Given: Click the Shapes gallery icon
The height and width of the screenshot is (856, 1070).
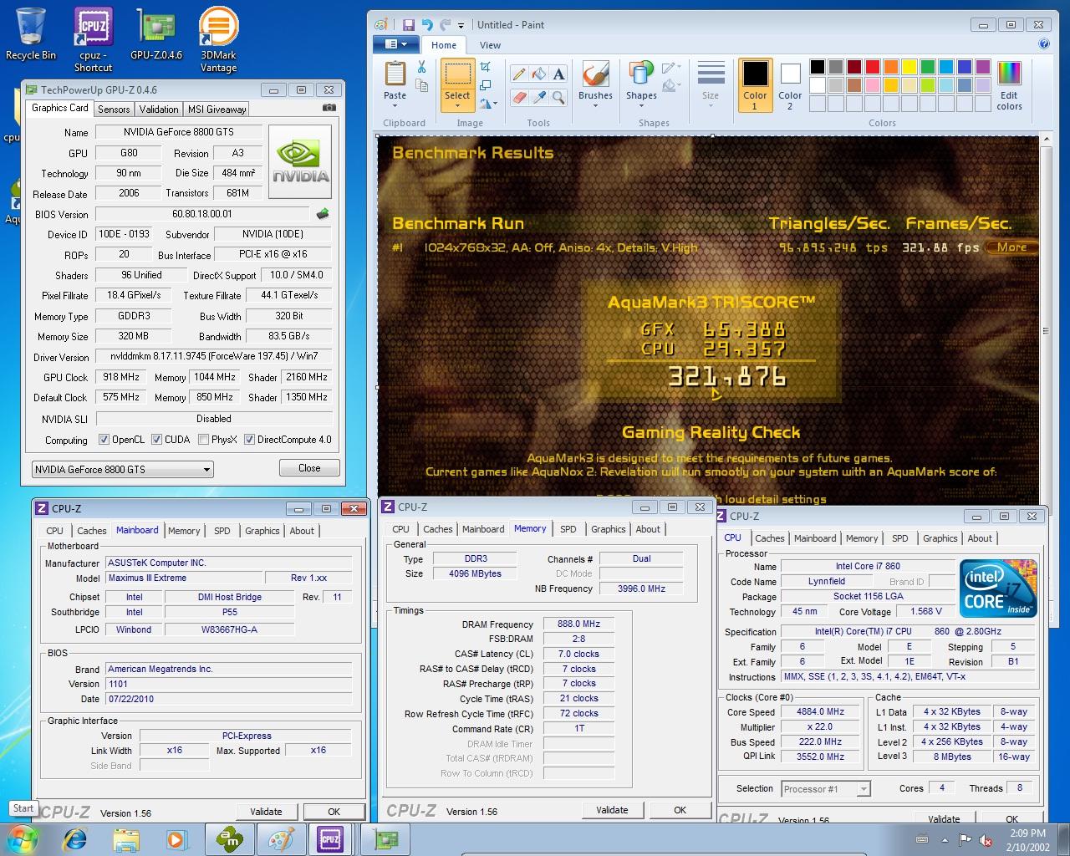Looking at the screenshot, I should tap(641, 74).
